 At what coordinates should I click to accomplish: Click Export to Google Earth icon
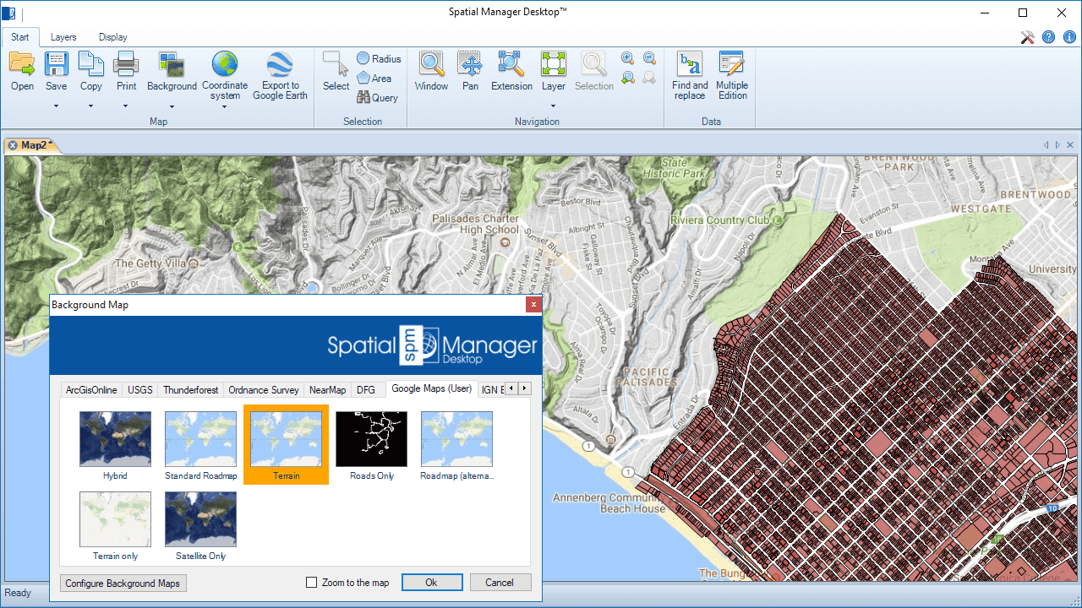click(280, 64)
